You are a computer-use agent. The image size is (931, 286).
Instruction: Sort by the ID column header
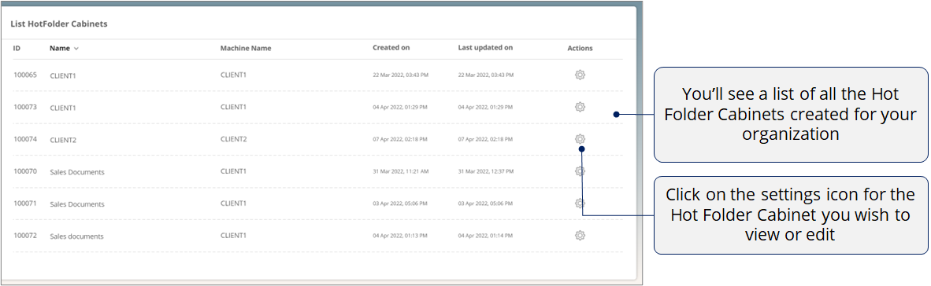point(17,48)
